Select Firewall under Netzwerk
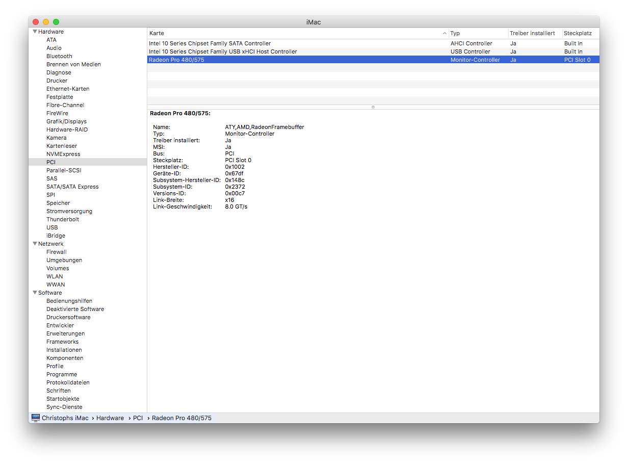The height and width of the screenshot is (464, 628). pos(57,252)
